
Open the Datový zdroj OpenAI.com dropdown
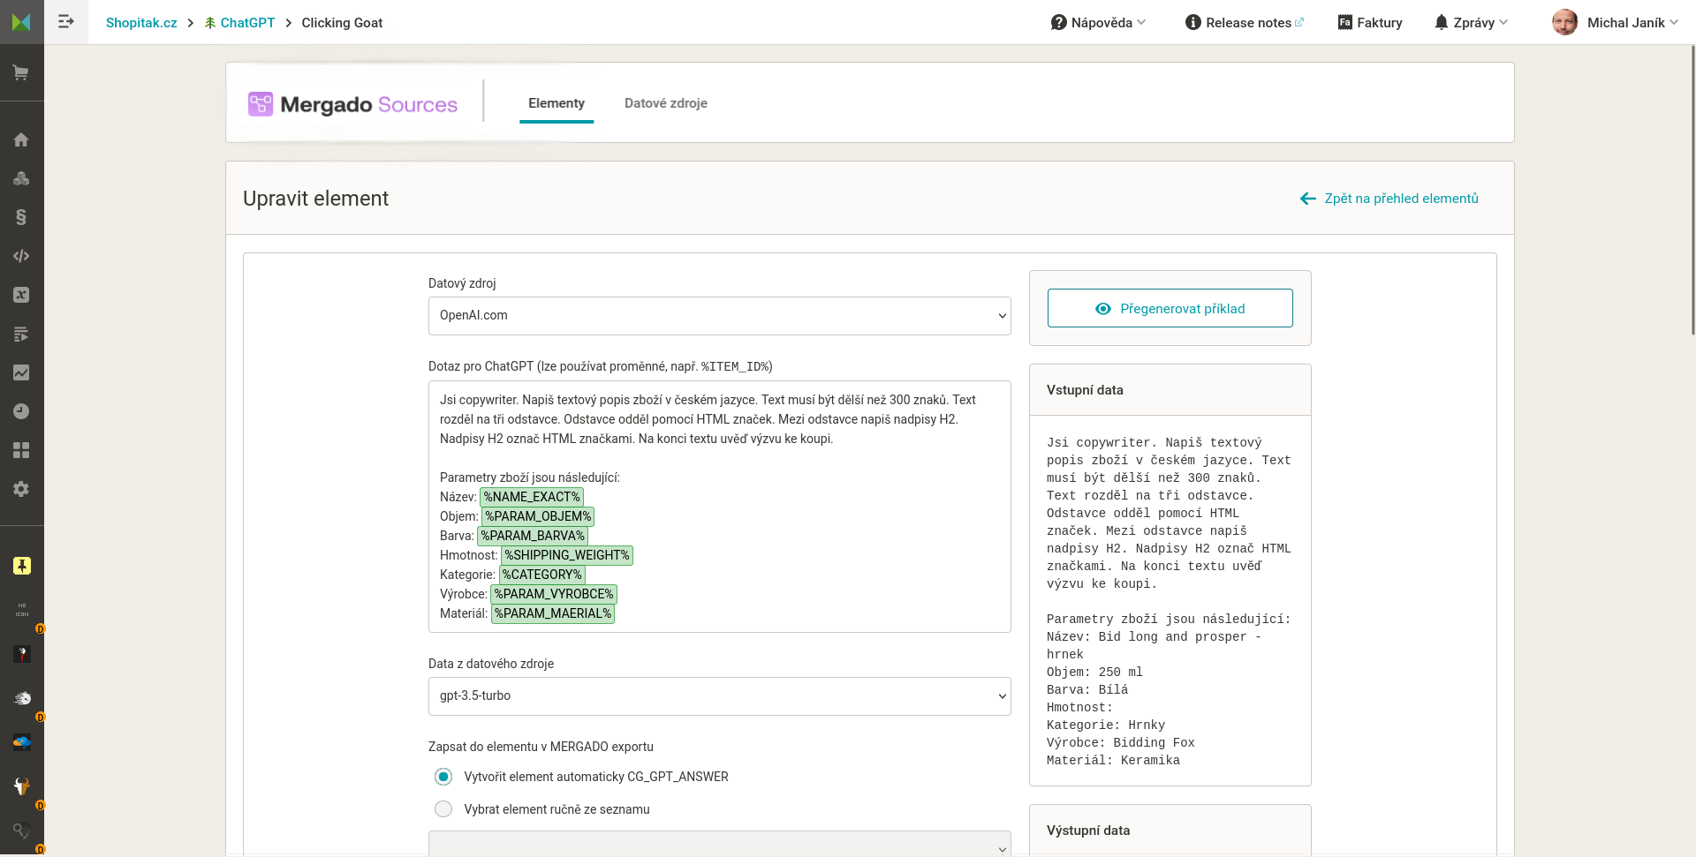(x=720, y=316)
